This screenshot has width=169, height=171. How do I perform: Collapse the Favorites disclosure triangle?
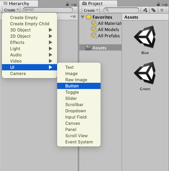click(x=82, y=17)
